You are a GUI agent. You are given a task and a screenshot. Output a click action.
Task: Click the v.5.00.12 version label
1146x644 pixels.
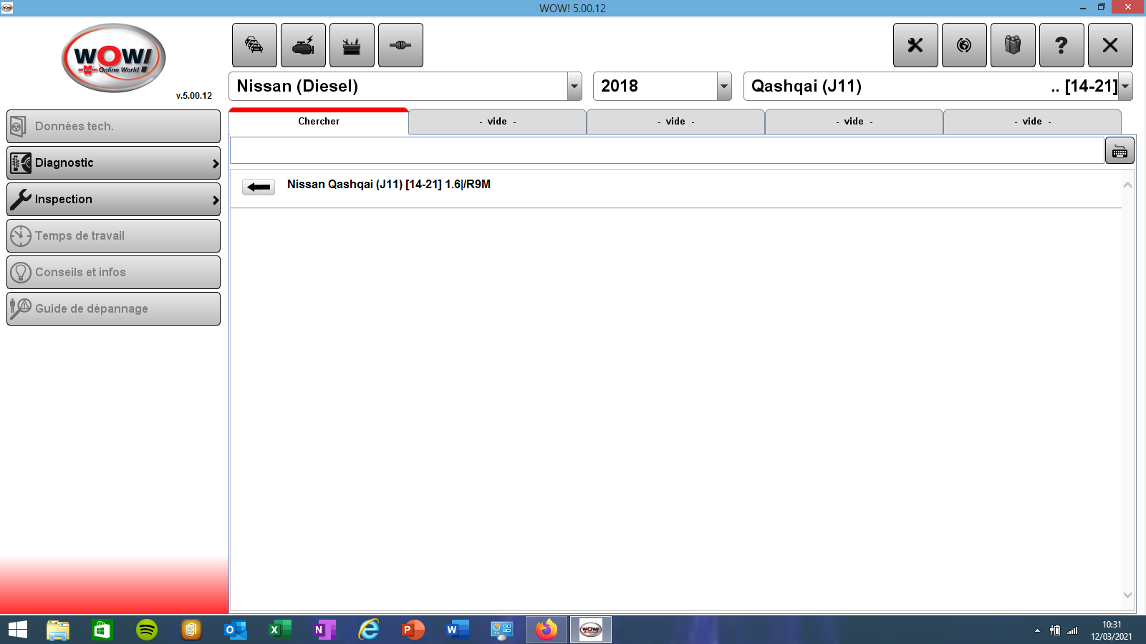pos(194,96)
